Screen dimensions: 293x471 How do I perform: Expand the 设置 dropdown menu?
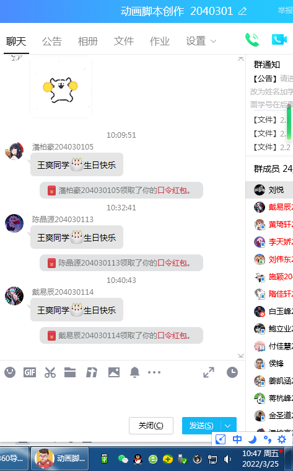201,41
